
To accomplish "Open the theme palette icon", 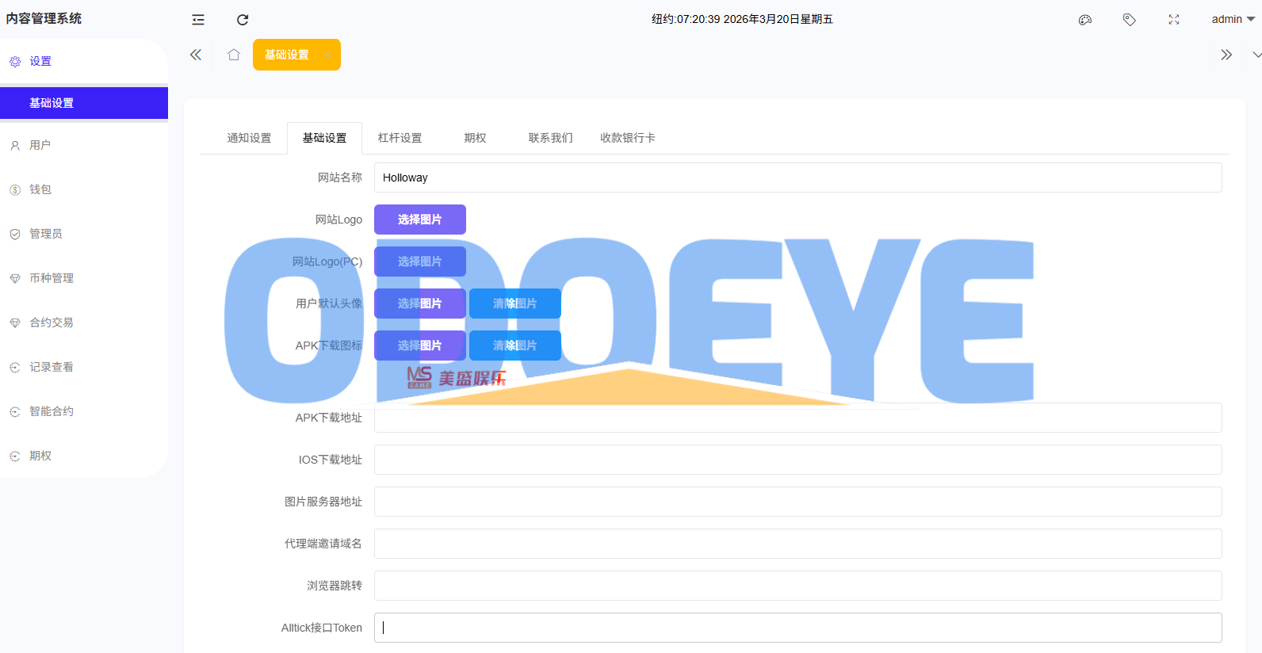I will click(x=1085, y=20).
